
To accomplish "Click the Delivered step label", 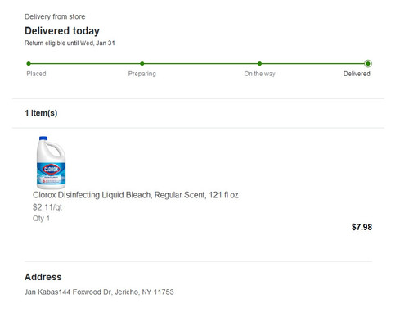I will point(357,74).
